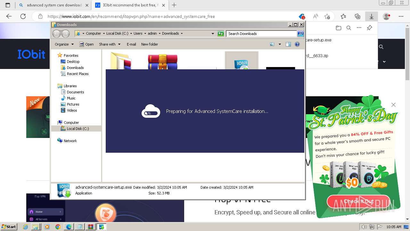Click the Edge browser back arrow

click(x=9, y=16)
